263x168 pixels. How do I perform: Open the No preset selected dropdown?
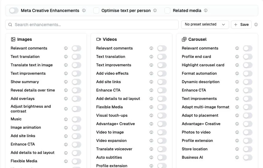pos(205,25)
